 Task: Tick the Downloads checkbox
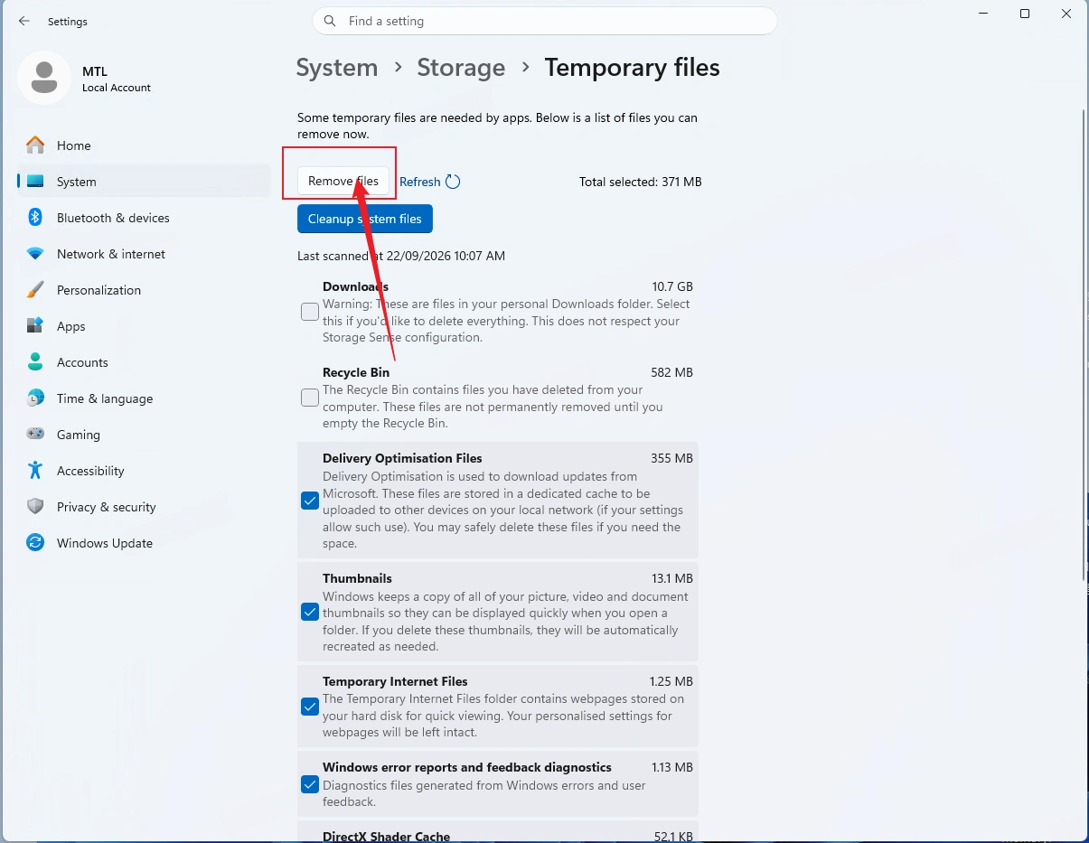(x=310, y=312)
